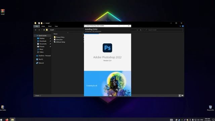Open the File tab in Explorer
The height and width of the screenshot is (121, 215).
click(37, 26)
